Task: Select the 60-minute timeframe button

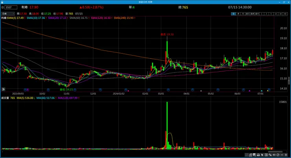Action: click(x=285, y=14)
